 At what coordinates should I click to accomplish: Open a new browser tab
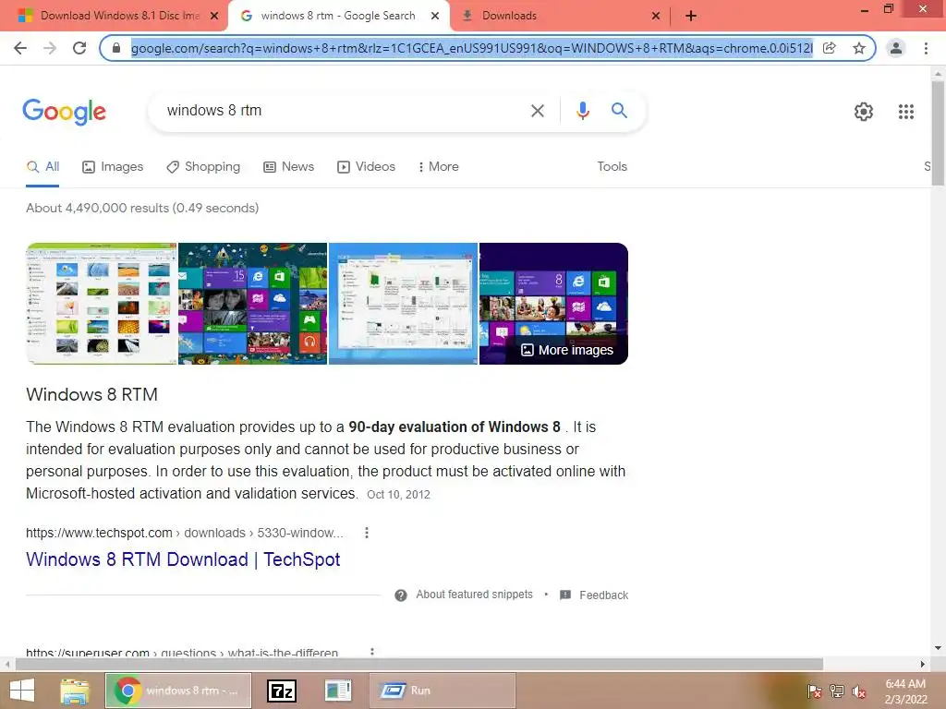[691, 17]
